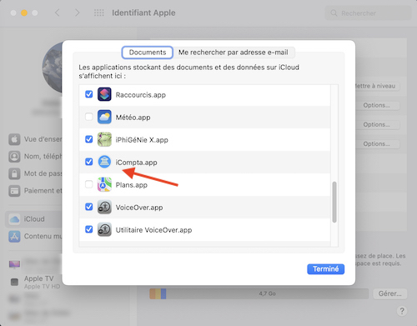Click the Mettre à niveau button
417x326 pixels.
[377, 86]
